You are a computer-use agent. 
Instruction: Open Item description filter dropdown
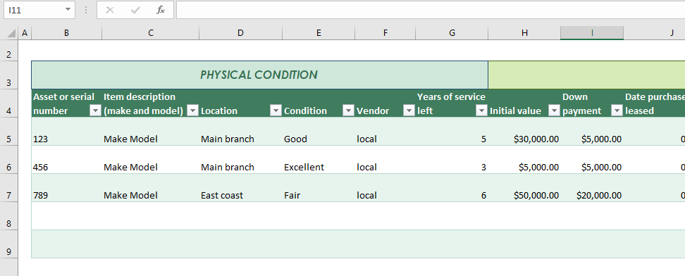click(192, 111)
